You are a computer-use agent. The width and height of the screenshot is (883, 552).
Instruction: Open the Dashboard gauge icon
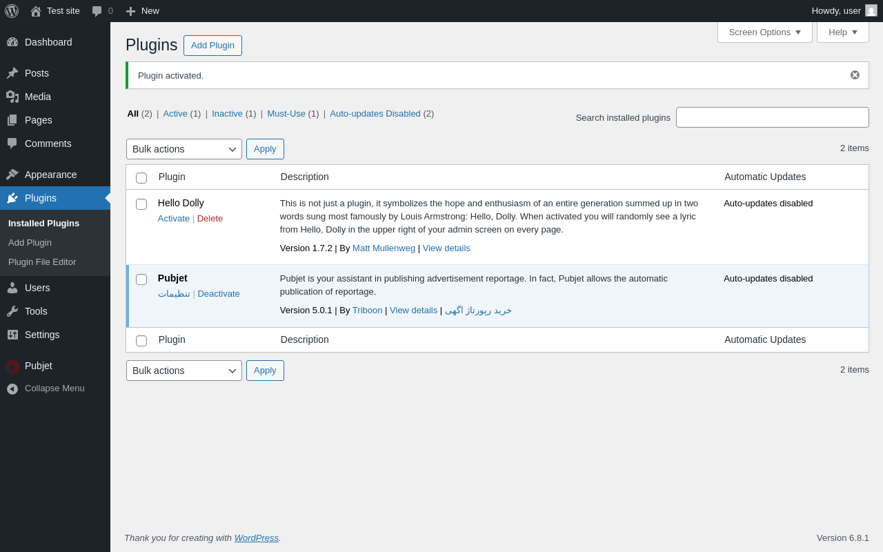[x=12, y=42]
